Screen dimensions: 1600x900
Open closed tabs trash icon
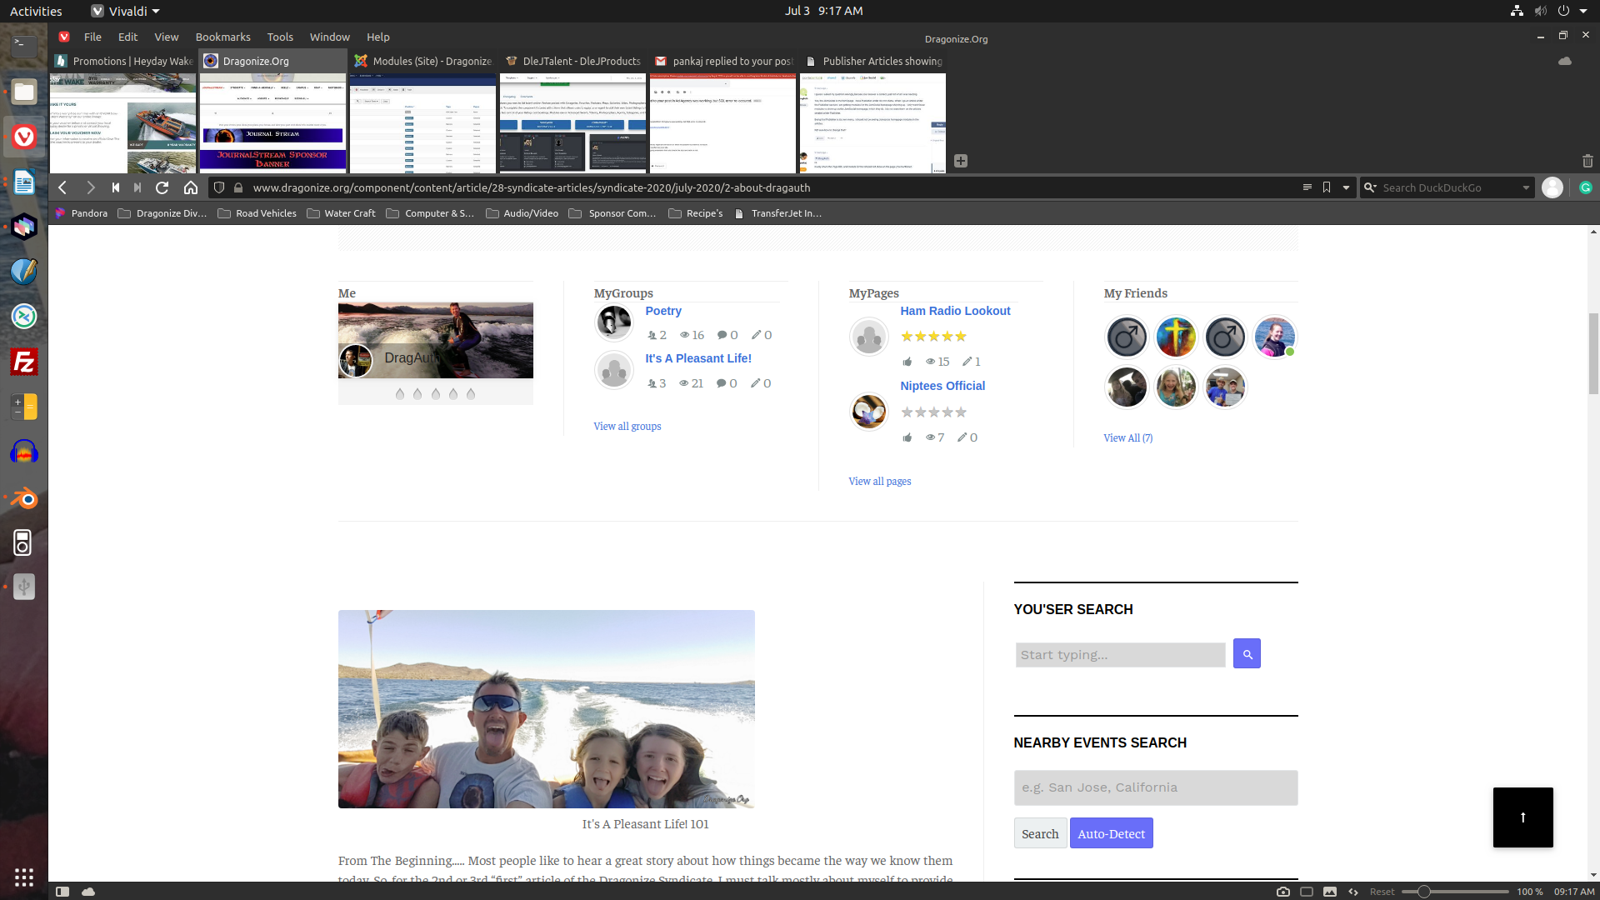(x=1587, y=161)
